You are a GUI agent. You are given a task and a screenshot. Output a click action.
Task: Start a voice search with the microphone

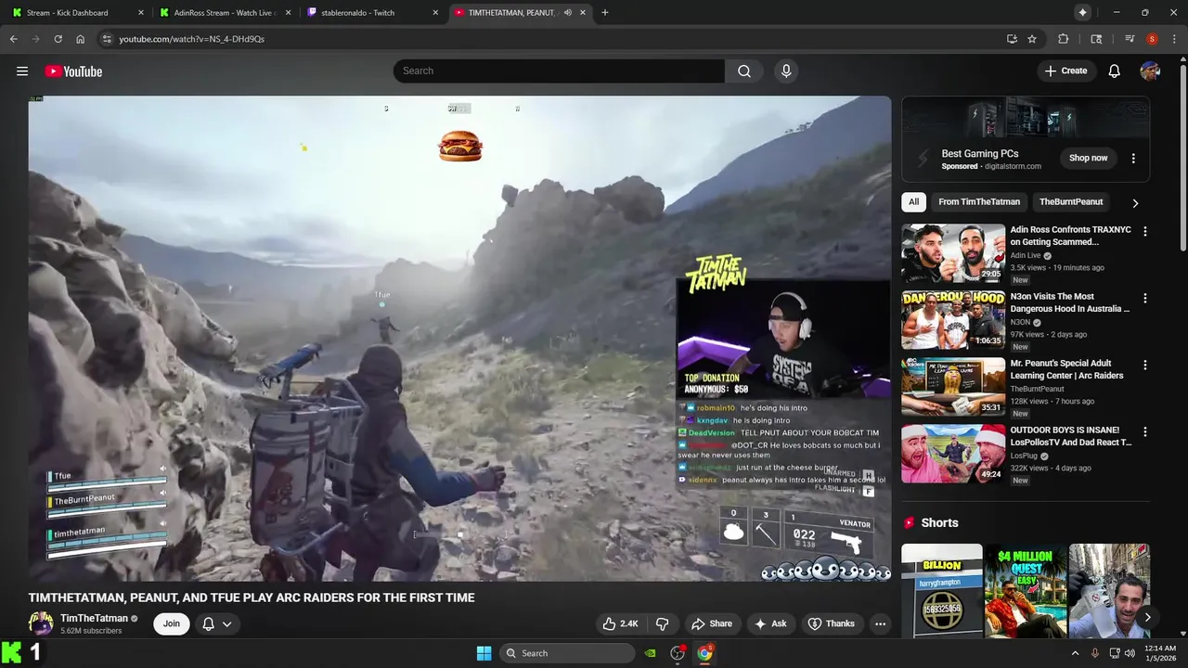786,71
